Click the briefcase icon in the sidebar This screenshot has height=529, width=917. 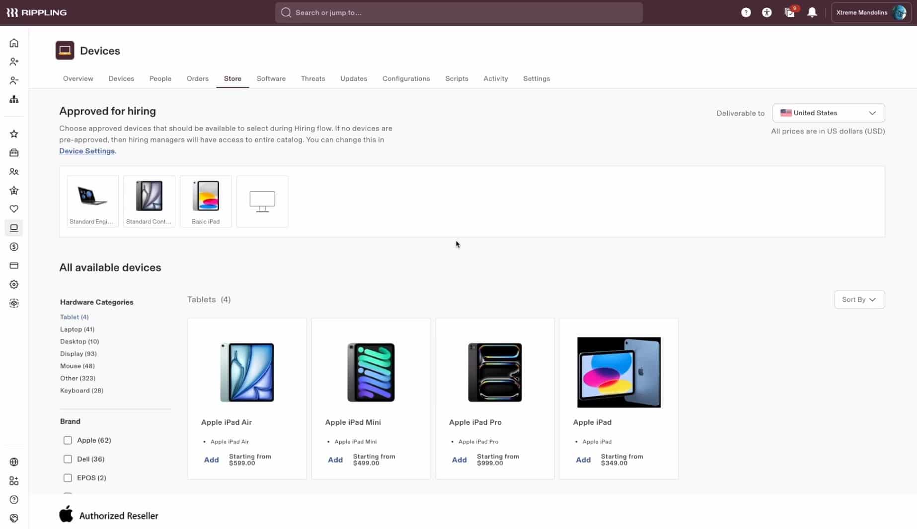tap(14, 153)
